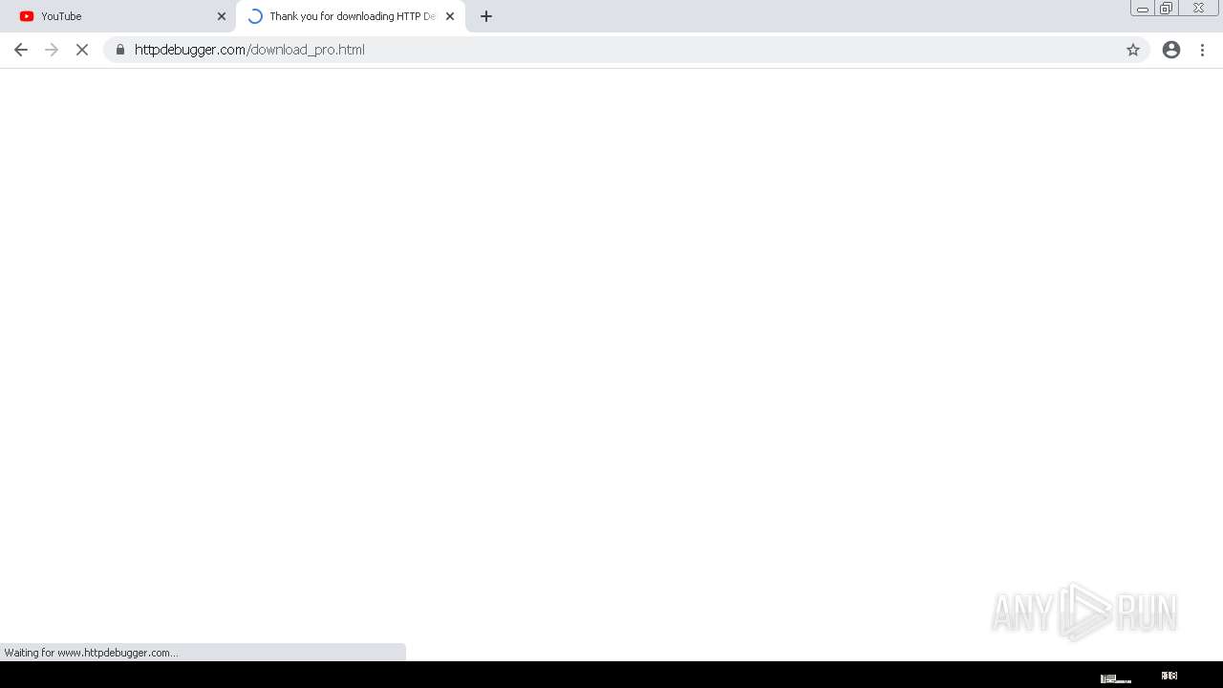This screenshot has height=688, width=1223.
Task: Go back to the previous page
Action: pos(21,50)
